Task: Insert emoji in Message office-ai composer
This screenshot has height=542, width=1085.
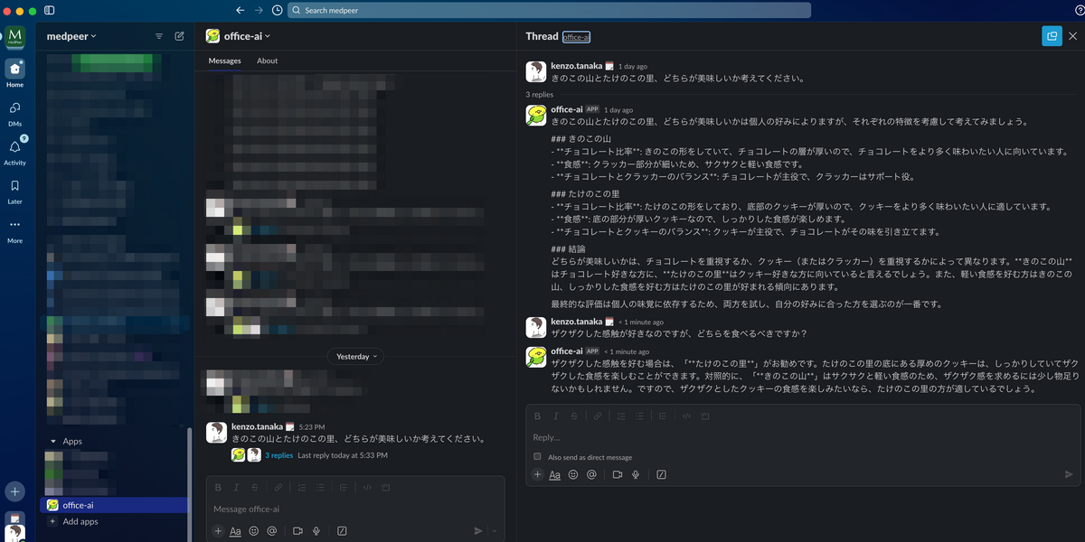Action: tap(254, 531)
